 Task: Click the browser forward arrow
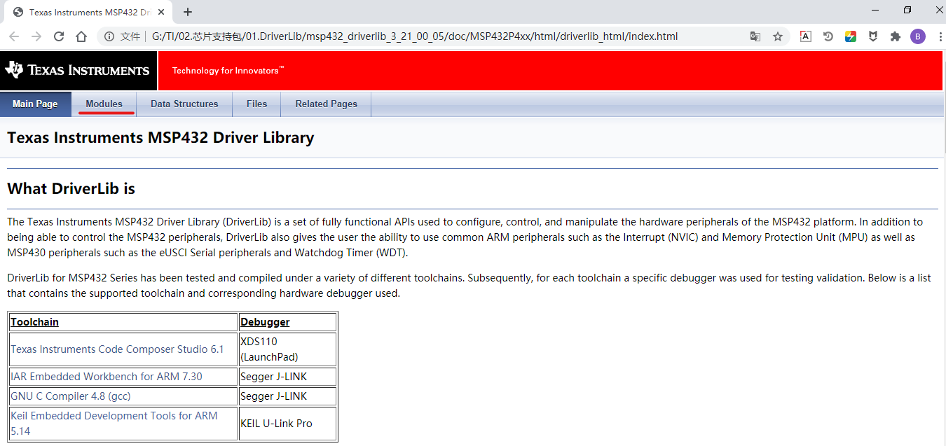(x=36, y=36)
